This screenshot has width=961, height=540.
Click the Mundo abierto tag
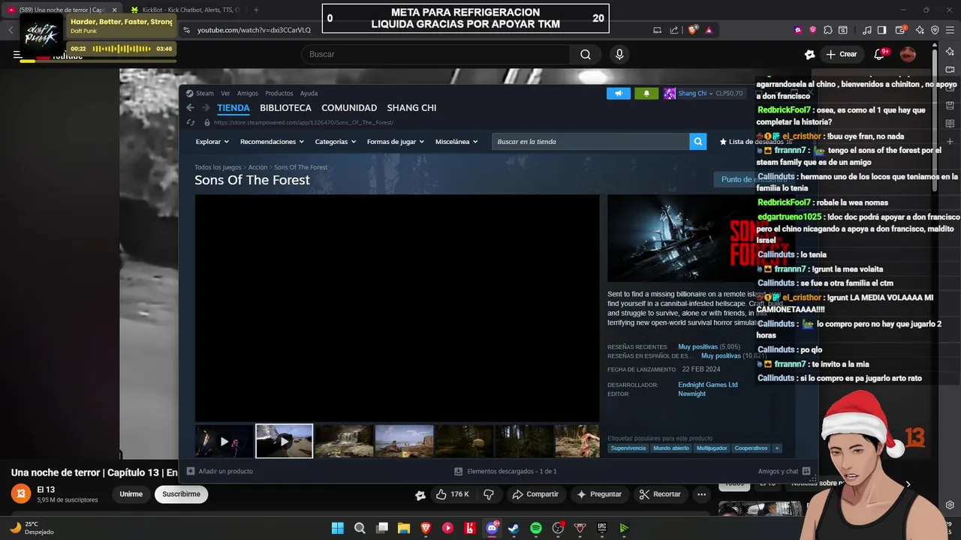(671, 448)
